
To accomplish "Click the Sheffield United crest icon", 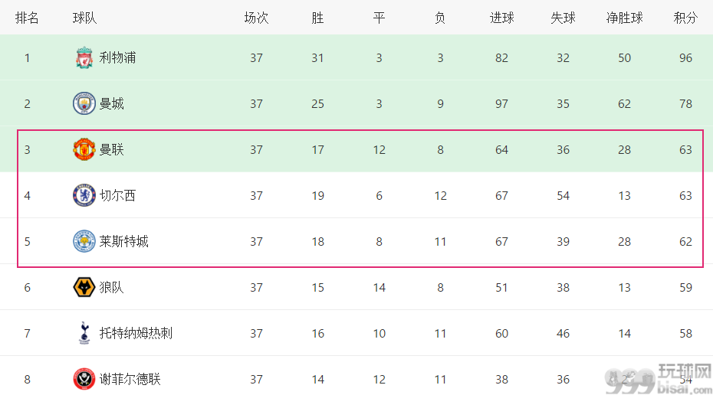I will click(84, 379).
